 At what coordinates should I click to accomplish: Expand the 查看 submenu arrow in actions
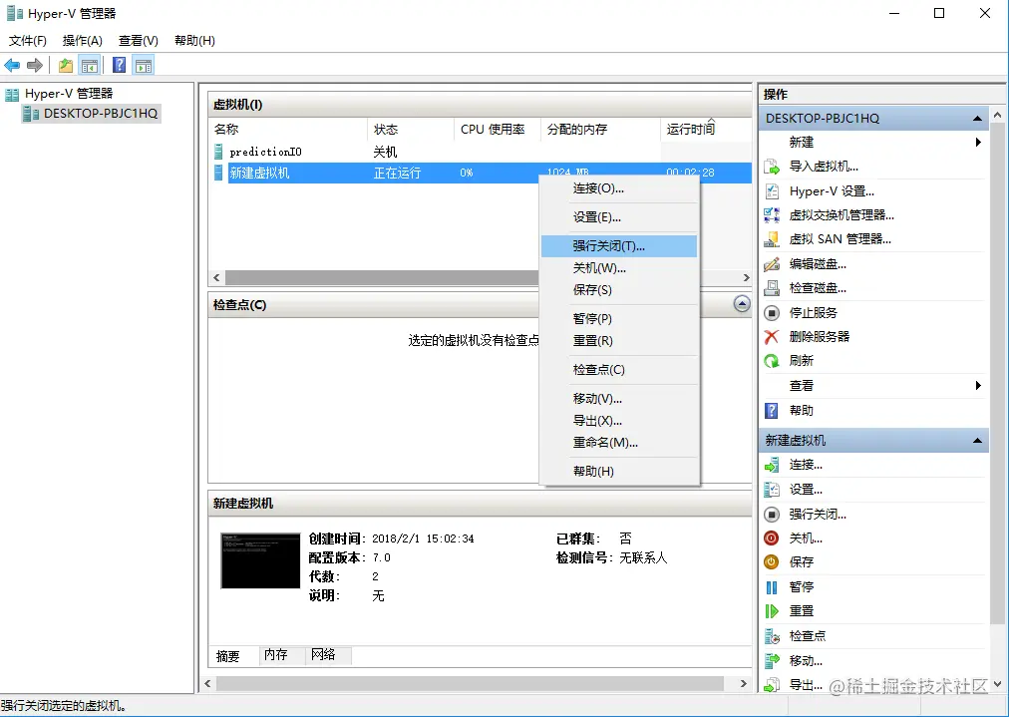pyautogui.click(x=978, y=386)
